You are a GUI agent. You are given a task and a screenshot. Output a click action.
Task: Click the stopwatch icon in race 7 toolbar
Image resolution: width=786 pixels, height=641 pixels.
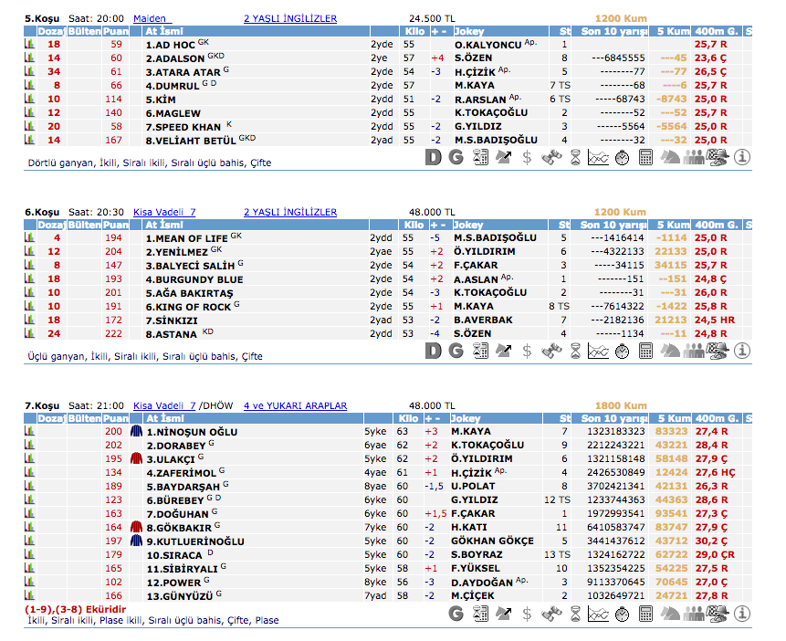622,615
